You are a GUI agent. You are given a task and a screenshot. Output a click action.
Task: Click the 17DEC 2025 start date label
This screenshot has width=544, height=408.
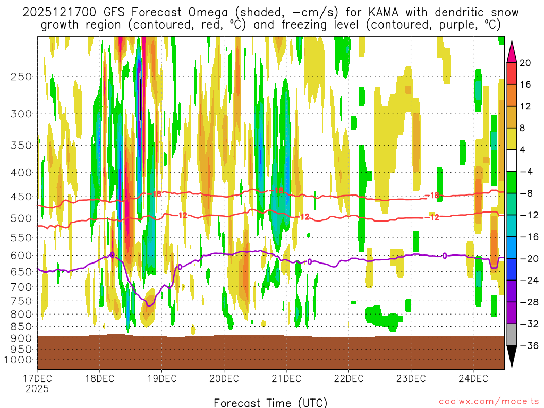(38, 384)
